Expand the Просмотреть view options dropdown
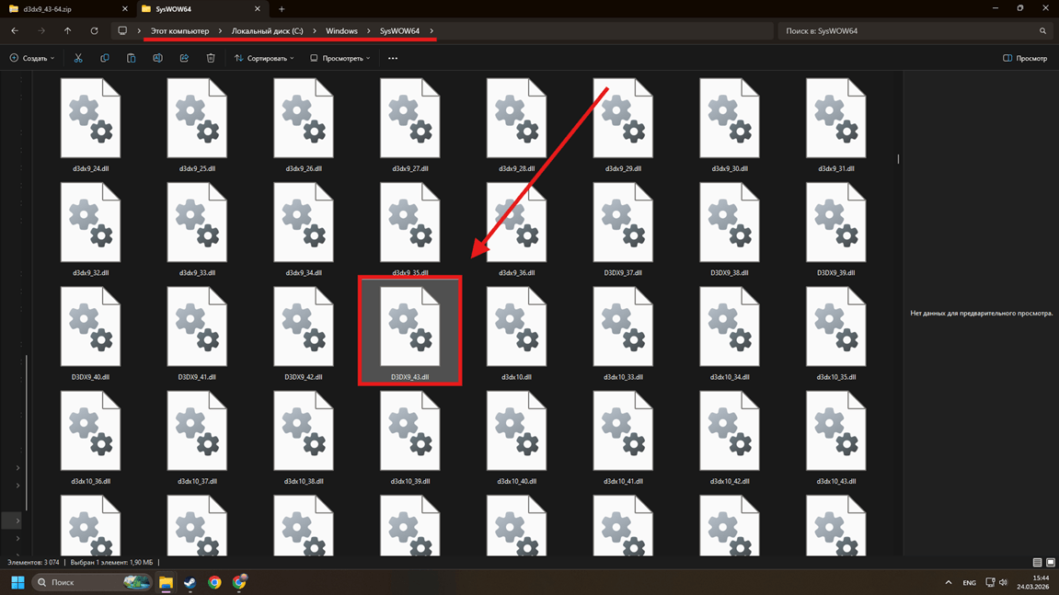This screenshot has height=595, width=1059. tap(340, 58)
